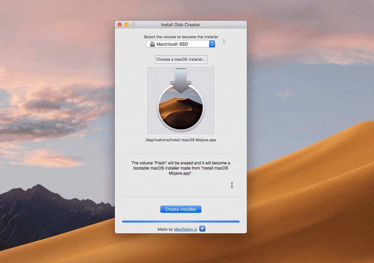This screenshot has width=374, height=263.
Task: Minimize the Install Disk Creator window
Action: tap(126, 25)
